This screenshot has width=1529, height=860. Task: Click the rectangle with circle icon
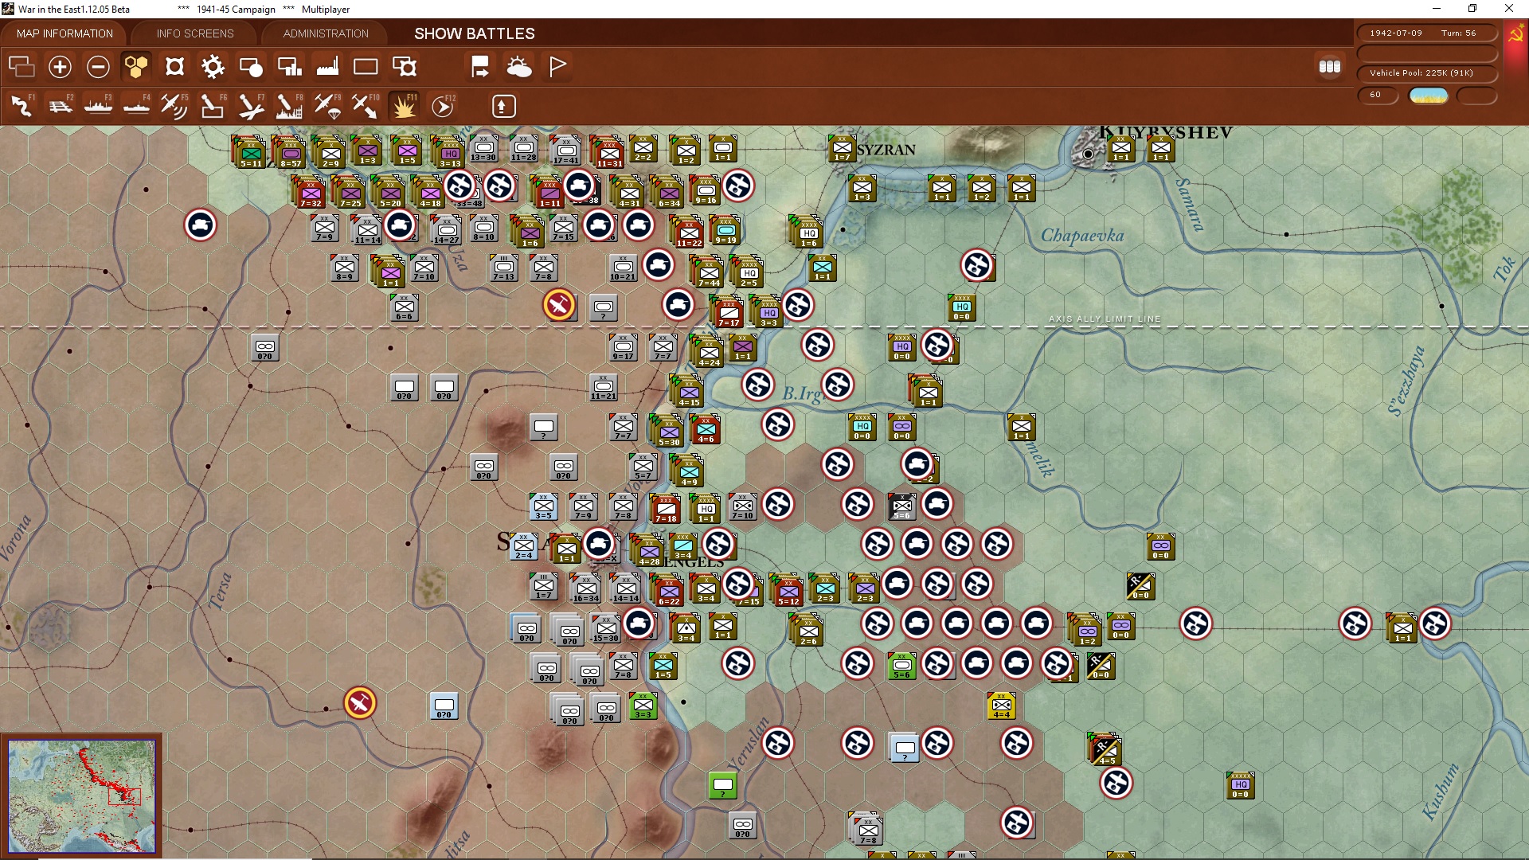(251, 67)
